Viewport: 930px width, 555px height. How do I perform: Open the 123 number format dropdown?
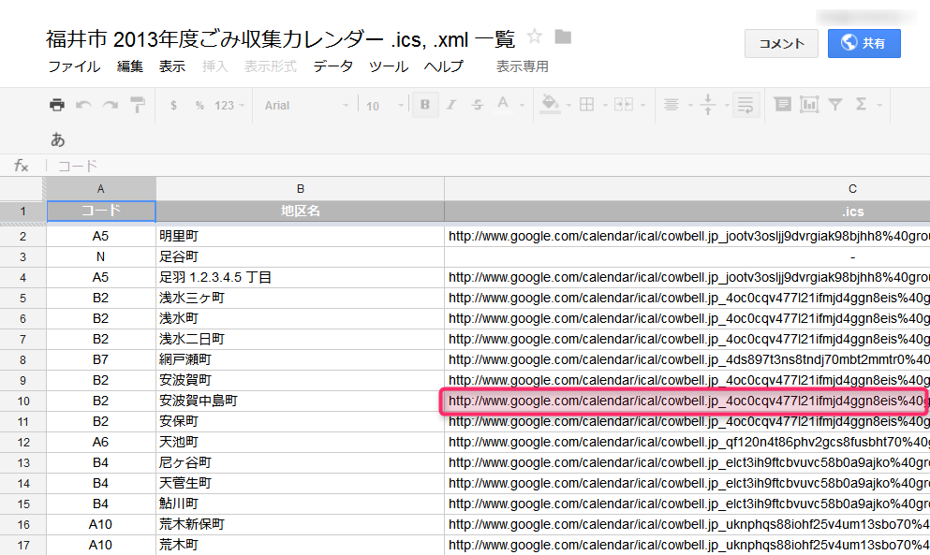click(229, 106)
